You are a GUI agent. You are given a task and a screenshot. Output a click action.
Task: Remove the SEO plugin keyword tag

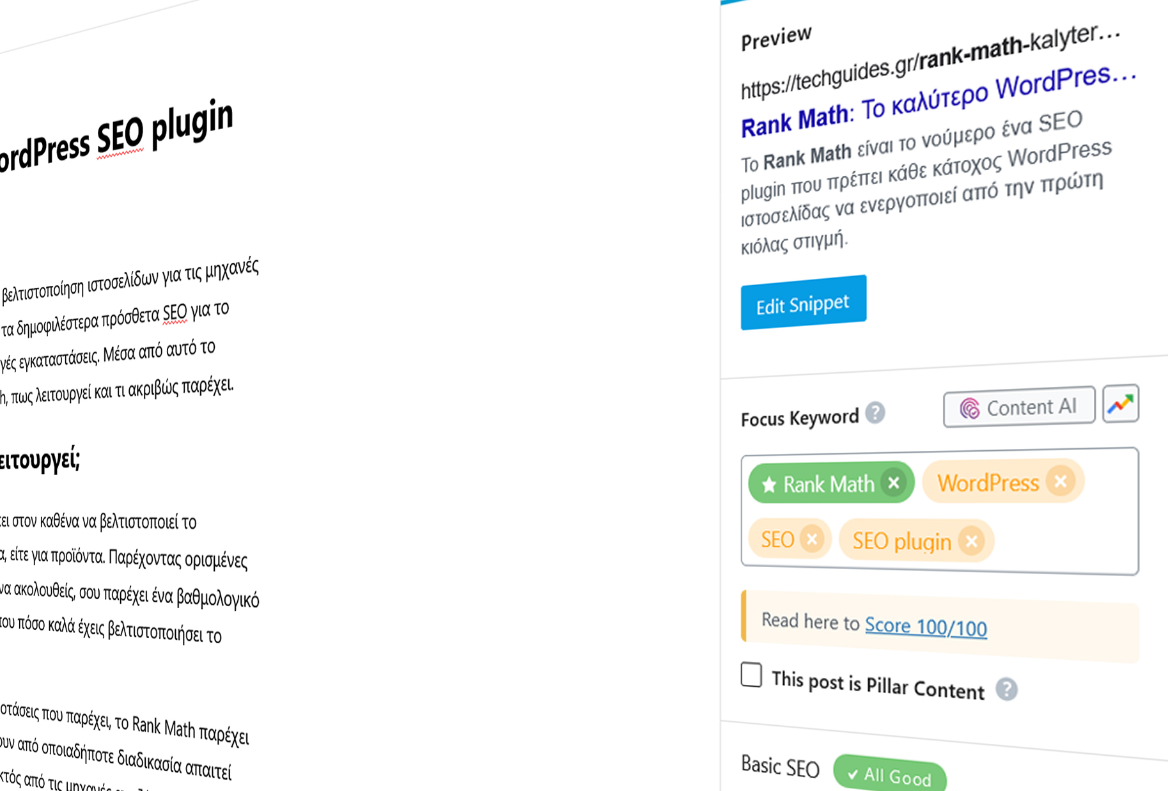(x=971, y=542)
